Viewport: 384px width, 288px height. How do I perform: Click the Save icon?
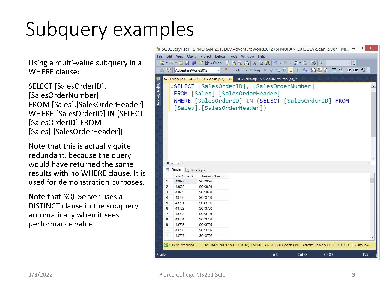[x=187, y=63]
